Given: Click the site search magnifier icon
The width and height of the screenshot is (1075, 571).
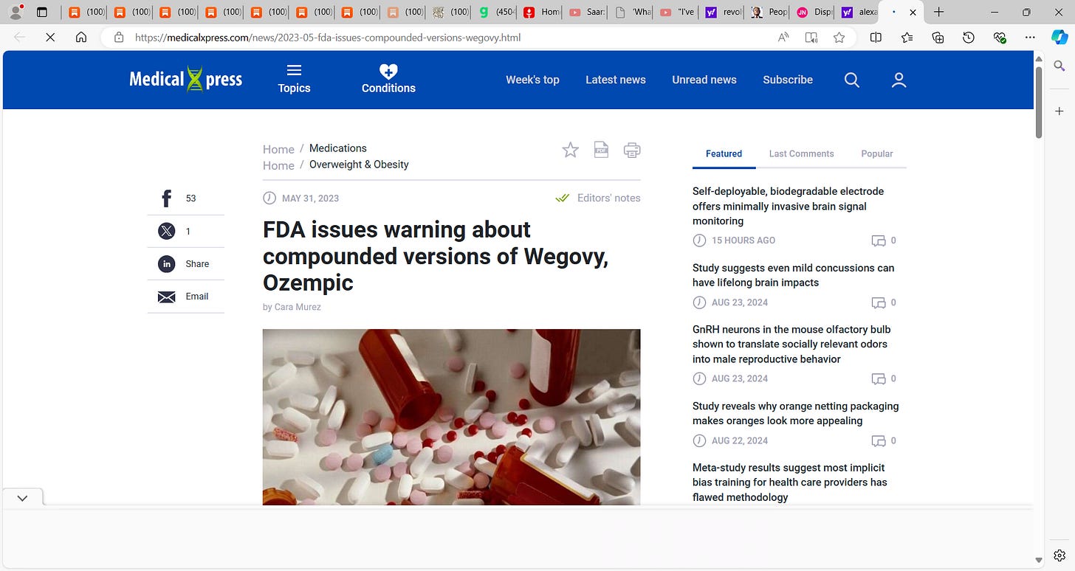Looking at the screenshot, I should click(851, 80).
